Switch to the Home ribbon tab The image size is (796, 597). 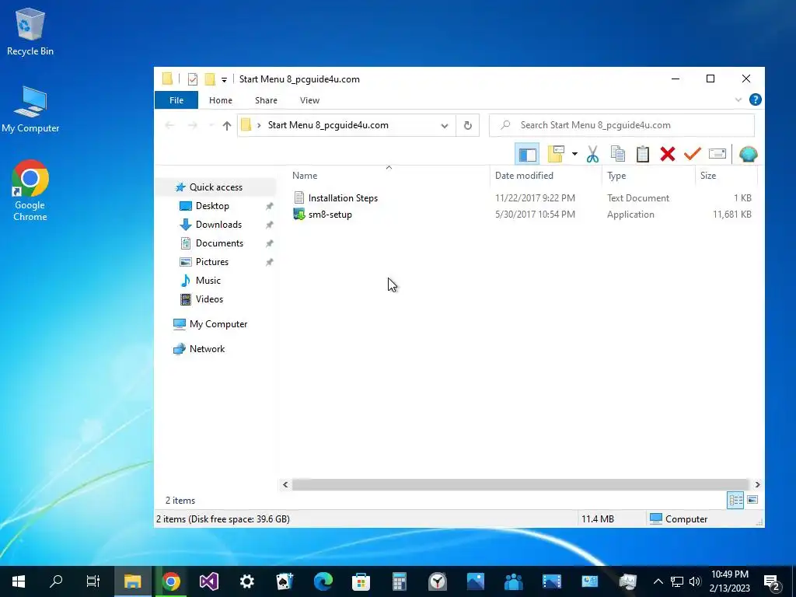(x=220, y=100)
